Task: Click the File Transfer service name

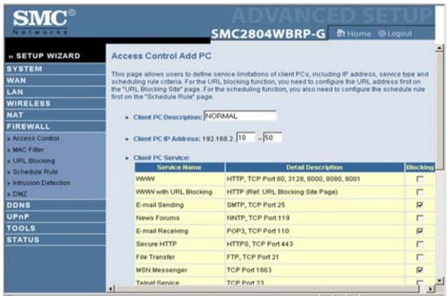Action: click(155, 258)
